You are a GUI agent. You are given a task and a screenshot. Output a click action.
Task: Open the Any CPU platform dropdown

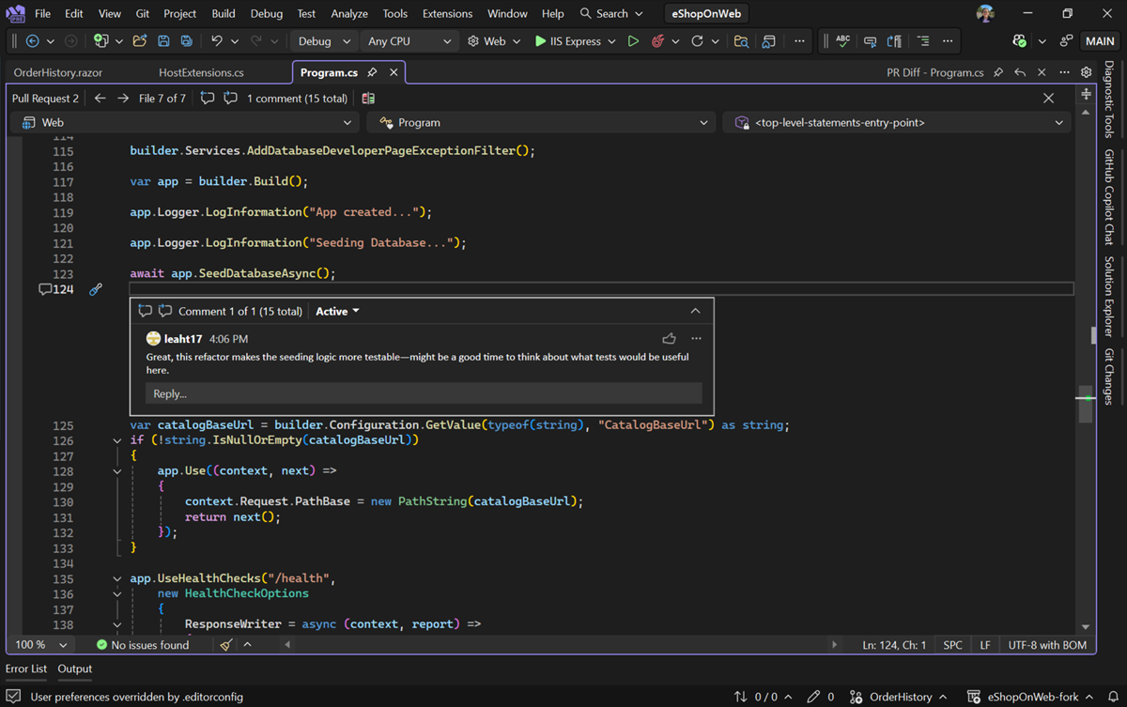click(409, 41)
